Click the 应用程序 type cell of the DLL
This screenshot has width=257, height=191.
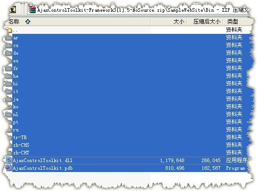(237, 160)
